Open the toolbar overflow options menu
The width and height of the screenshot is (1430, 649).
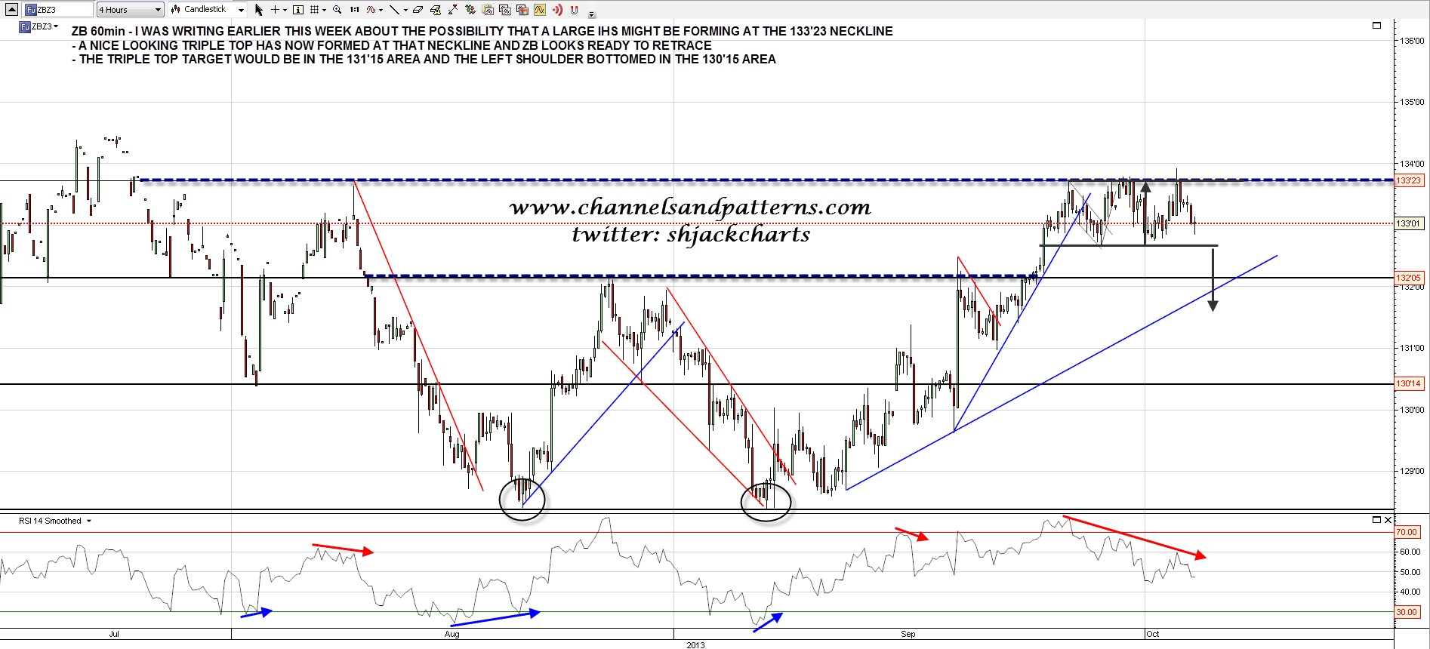coord(592,14)
